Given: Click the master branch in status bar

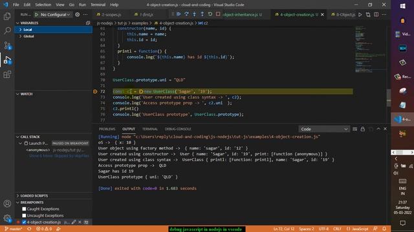Looking at the screenshot, I should (x=14, y=229).
